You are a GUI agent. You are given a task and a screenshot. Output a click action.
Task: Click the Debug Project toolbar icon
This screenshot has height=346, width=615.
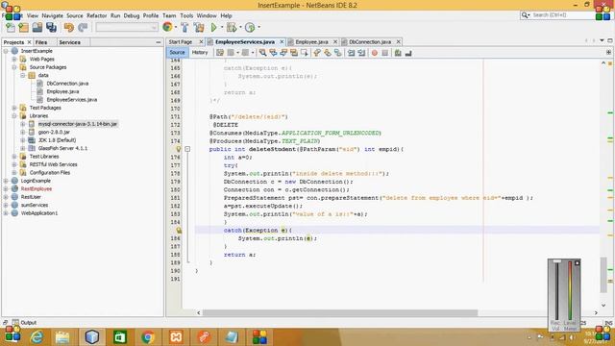tap(232, 28)
